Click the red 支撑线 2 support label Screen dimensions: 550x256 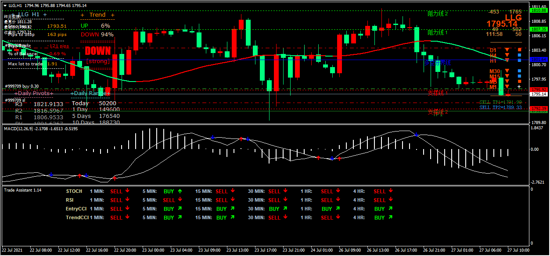click(438, 112)
